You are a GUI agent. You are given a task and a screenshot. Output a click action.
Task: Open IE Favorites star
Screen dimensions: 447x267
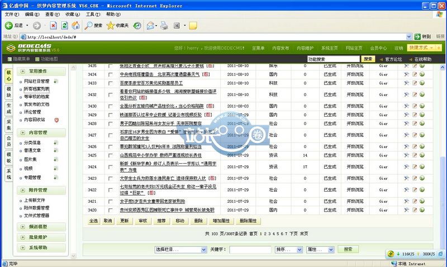pos(110,26)
